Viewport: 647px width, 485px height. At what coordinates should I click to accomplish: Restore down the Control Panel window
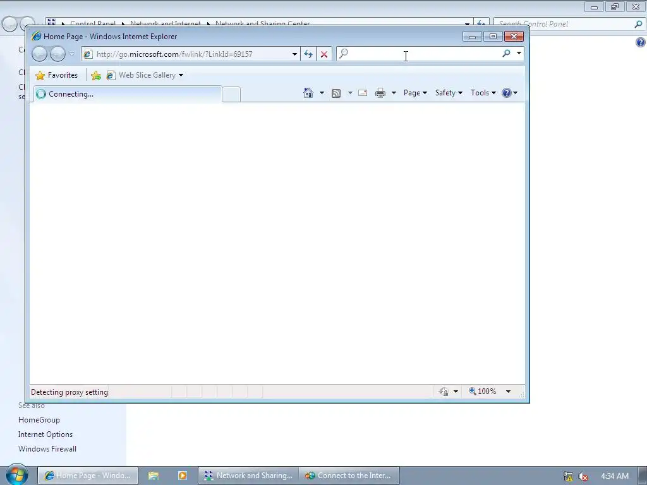coord(615,6)
